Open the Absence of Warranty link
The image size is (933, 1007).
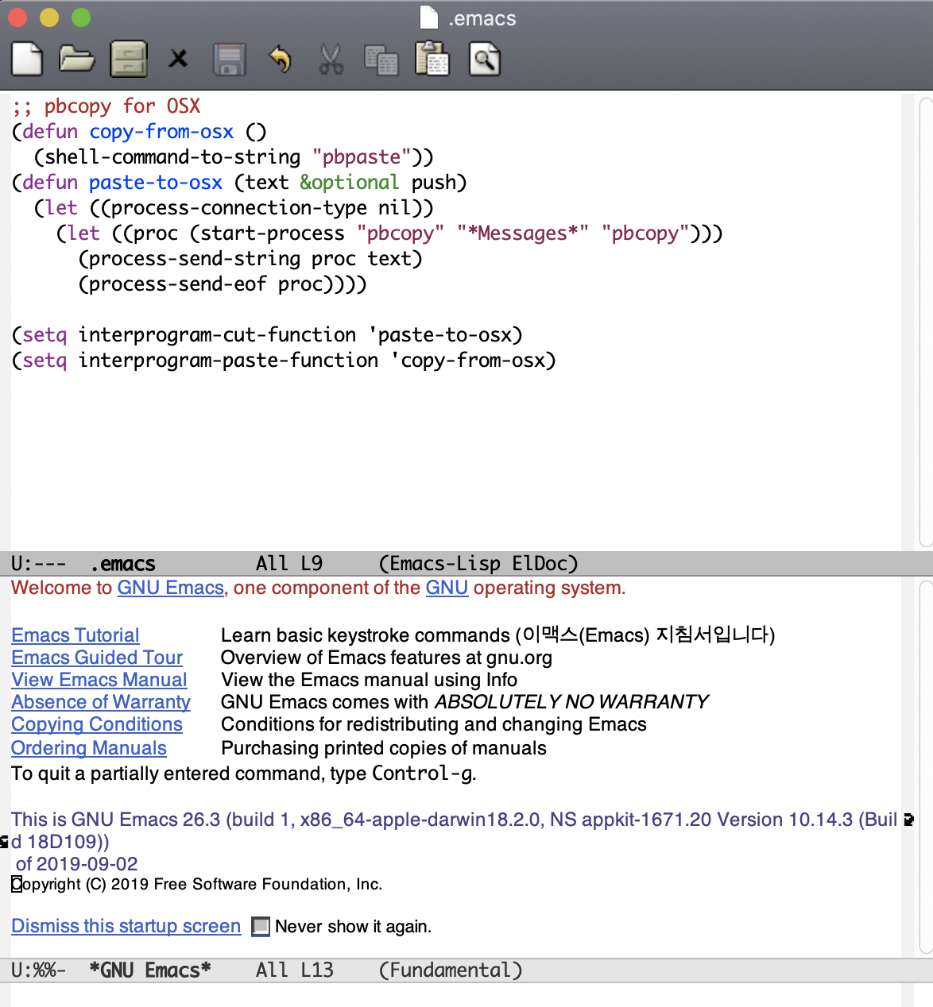101,702
